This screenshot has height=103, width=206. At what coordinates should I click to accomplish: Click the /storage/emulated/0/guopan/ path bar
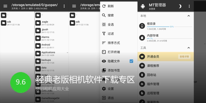pyautogui.click(x=35, y=5)
